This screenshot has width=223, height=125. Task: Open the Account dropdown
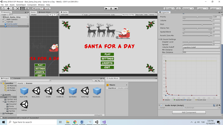[188, 9]
